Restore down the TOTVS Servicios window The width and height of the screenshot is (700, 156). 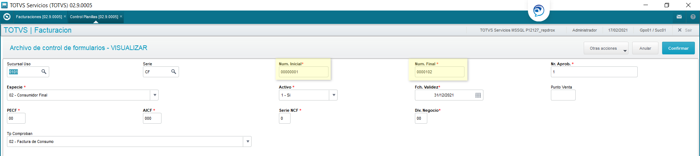tap(667, 5)
